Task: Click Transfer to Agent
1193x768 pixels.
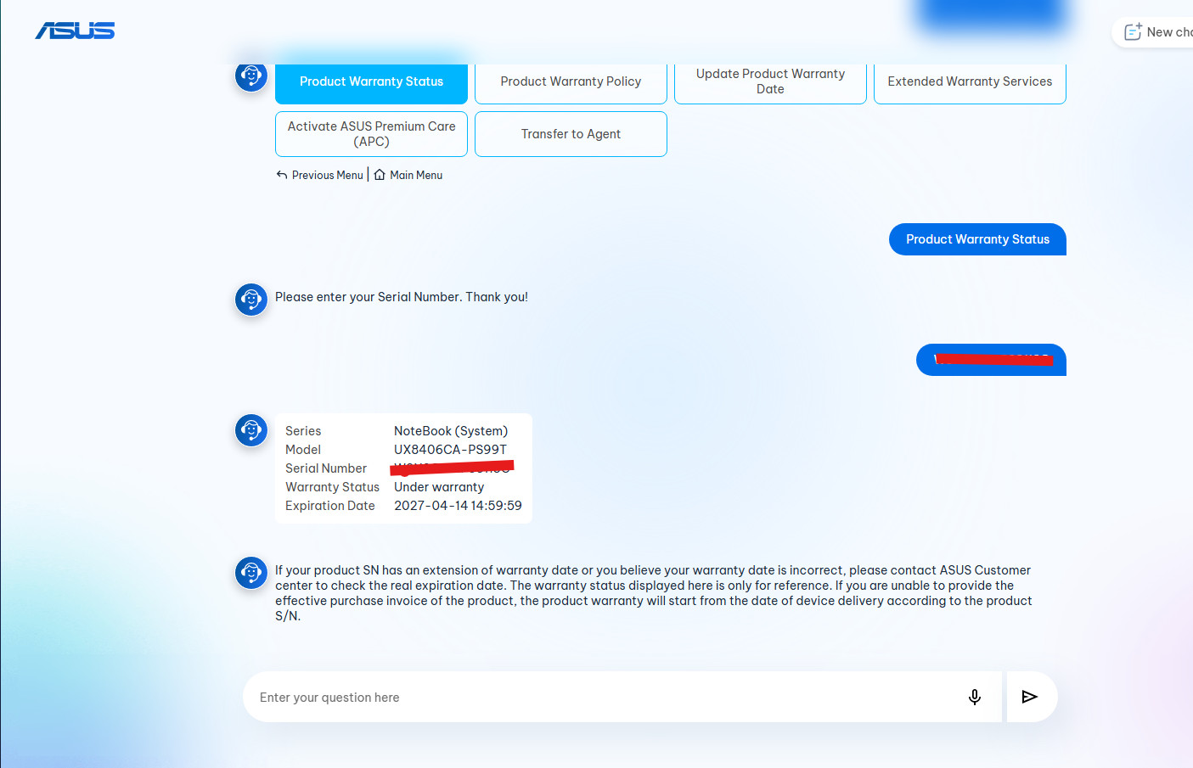Action: [x=571, y=134]
